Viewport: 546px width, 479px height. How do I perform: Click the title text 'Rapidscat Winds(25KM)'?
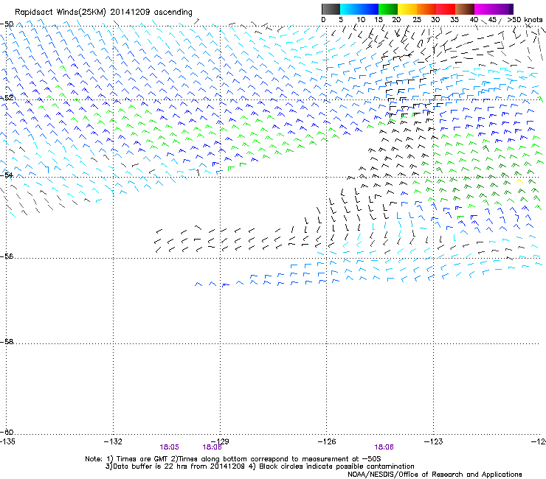(61, 13)
